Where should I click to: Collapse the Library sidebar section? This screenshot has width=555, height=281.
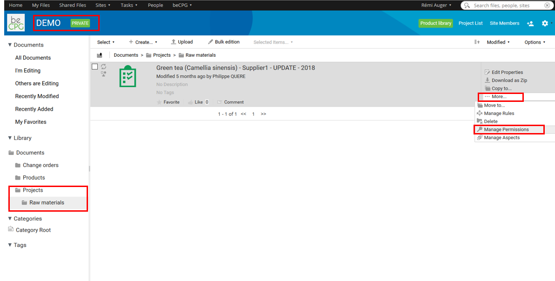(x=10, y=138)
